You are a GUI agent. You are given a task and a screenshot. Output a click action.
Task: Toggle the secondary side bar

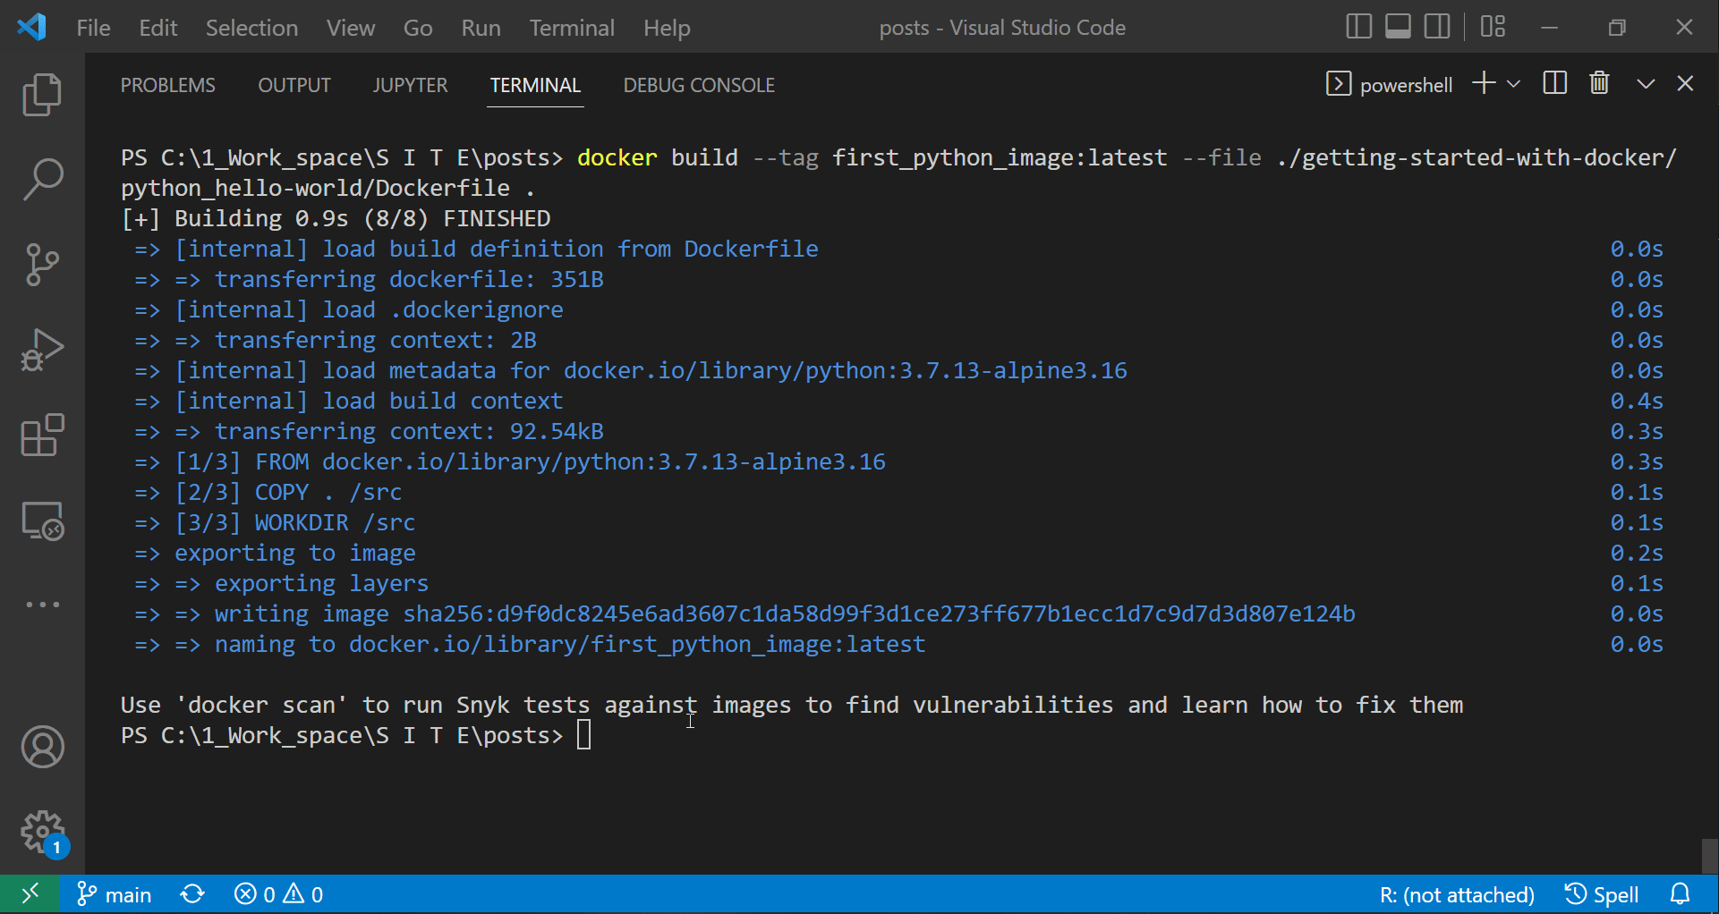tap(1435, 27)
